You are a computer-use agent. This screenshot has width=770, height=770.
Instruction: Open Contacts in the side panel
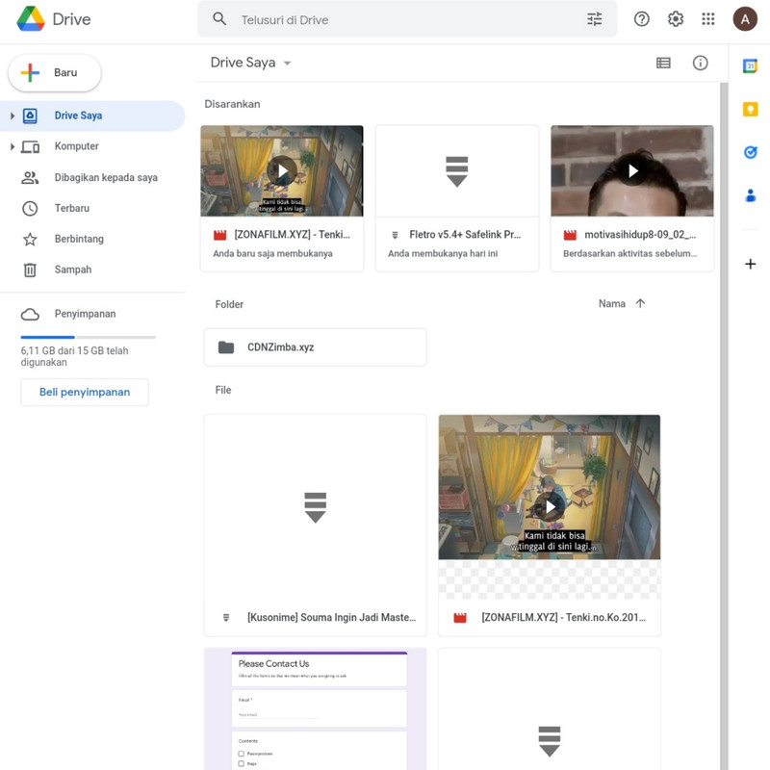coord(750,195)
